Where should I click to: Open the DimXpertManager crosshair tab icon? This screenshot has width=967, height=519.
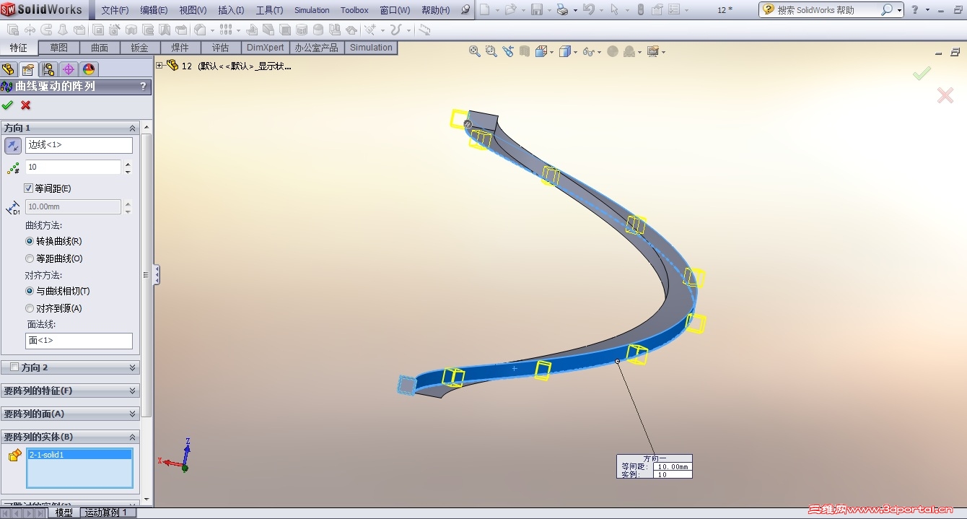point(69,69)
